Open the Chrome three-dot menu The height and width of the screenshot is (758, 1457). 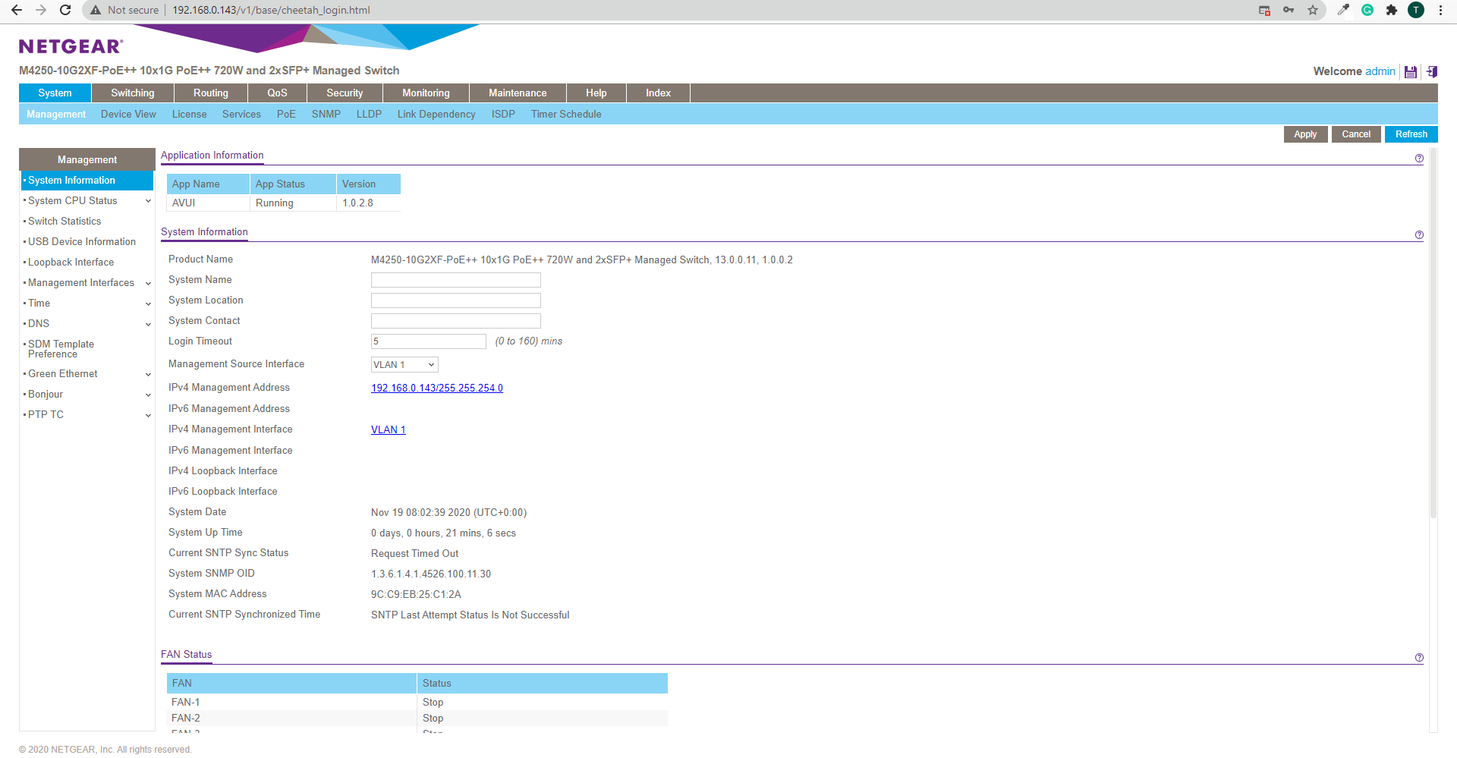1440,10
